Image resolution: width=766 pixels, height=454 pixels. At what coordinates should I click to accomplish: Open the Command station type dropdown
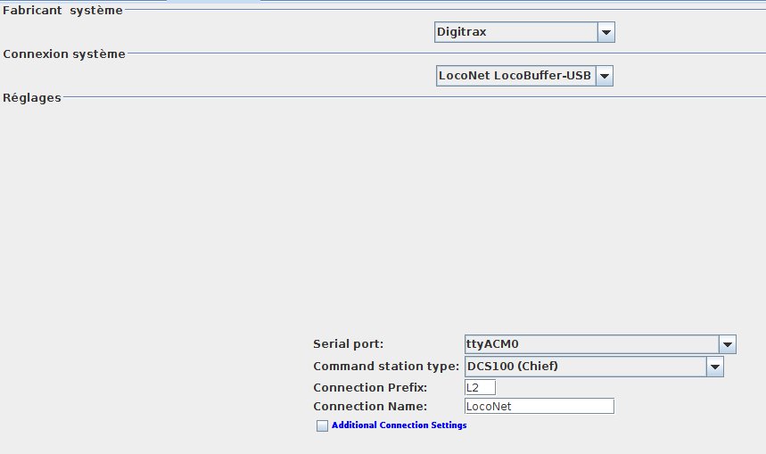pyautogui.click(x=594, y=367)
